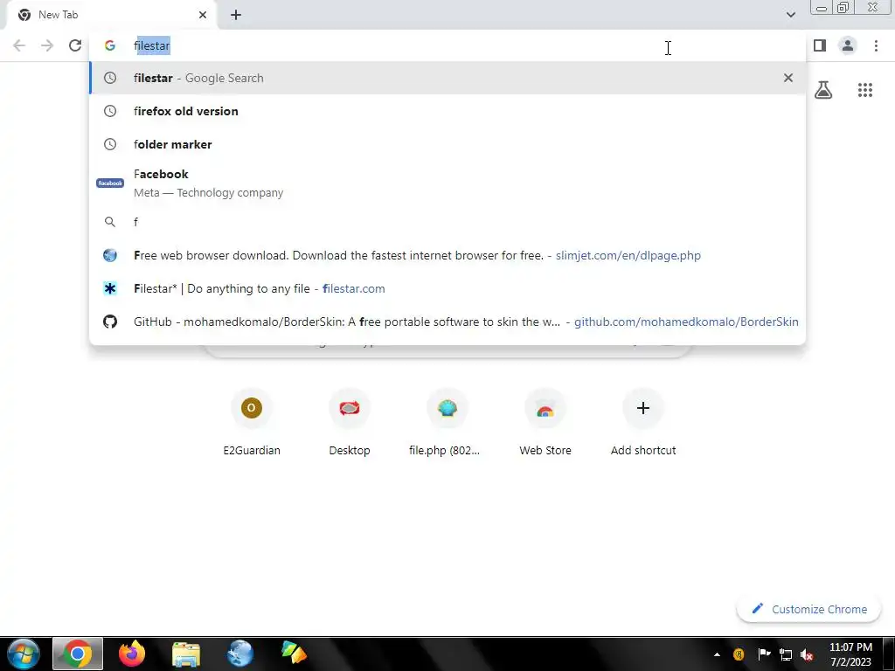Screen dimensions: 895x671
Task: Open the Desktop shortcut tile
Action: pos(350,422)
